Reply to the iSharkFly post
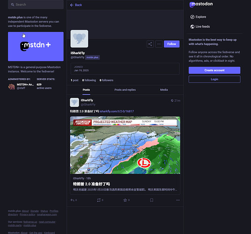This screenshot has width=251, height=234. [73, 200]
